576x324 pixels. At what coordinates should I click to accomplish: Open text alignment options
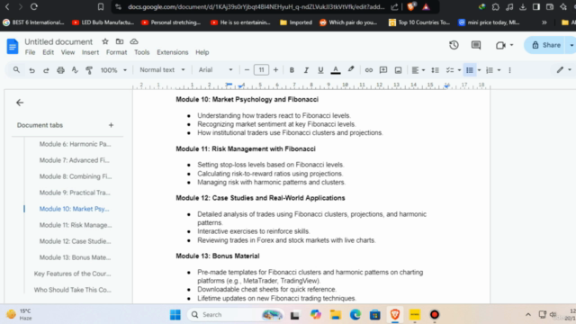coord(418,70)
